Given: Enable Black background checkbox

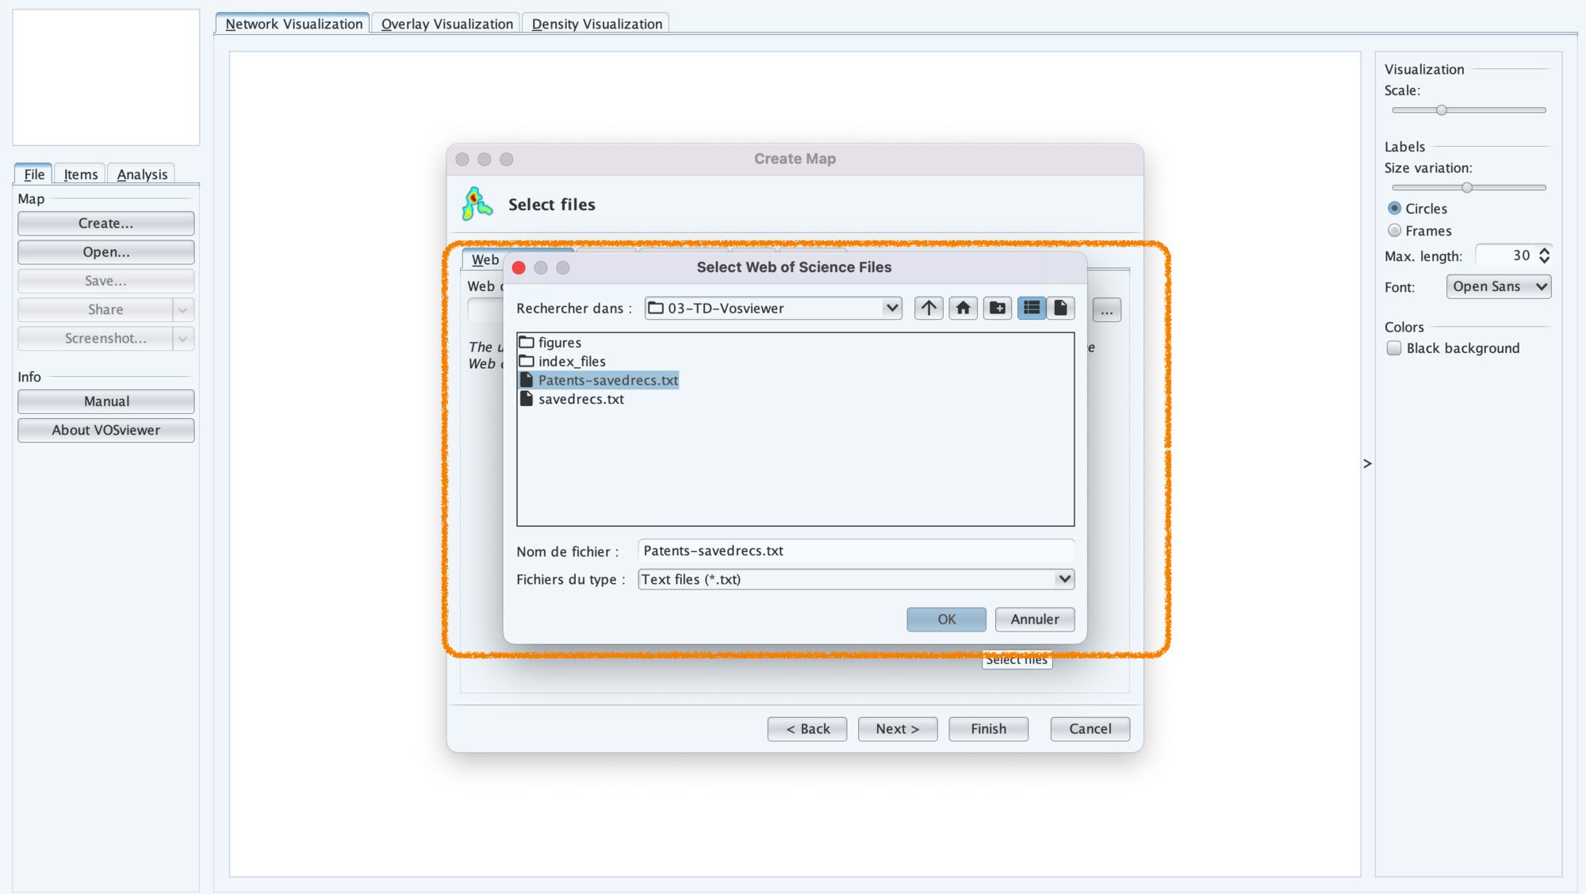Looking at the screenshot, I should (1394, 348).
